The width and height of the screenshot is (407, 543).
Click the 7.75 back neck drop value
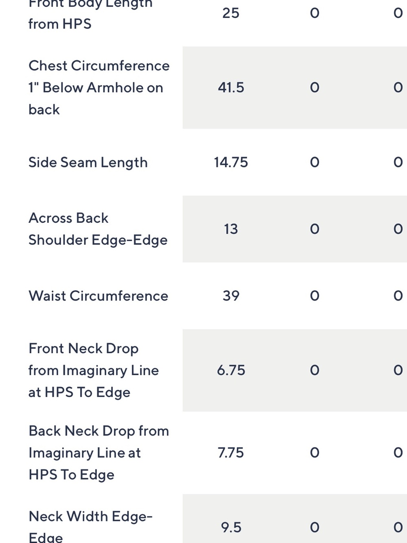tap(231, 453)
